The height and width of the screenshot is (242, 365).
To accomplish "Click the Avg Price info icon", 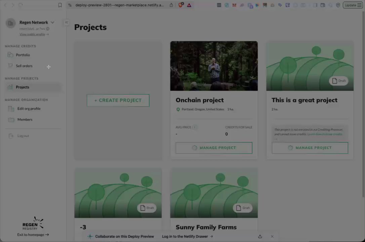I will (x=194, y=127).
